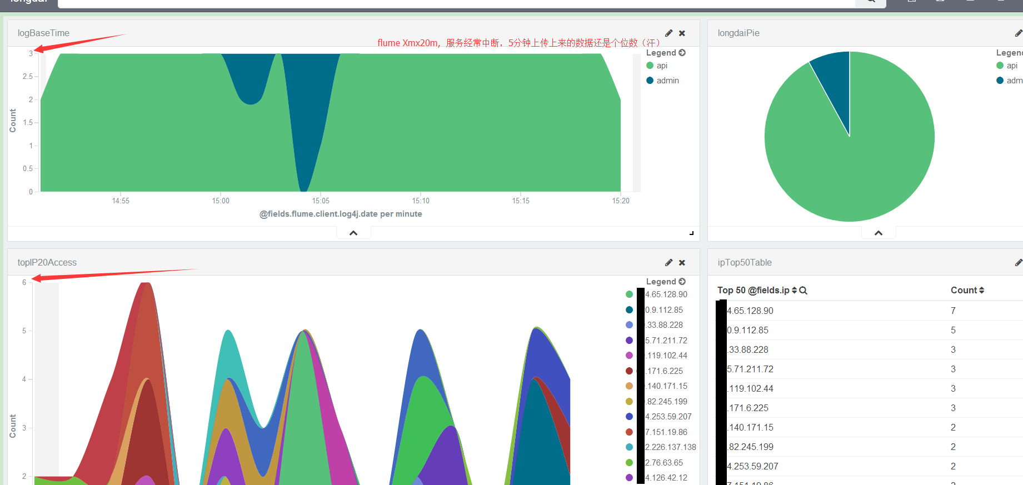Click the ipTop50Table panel title

(745, 263)
